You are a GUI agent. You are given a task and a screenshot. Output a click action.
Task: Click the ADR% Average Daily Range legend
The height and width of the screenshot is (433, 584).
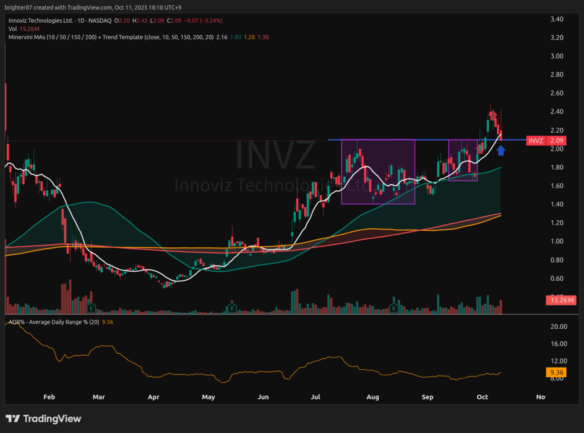[51, 322]
